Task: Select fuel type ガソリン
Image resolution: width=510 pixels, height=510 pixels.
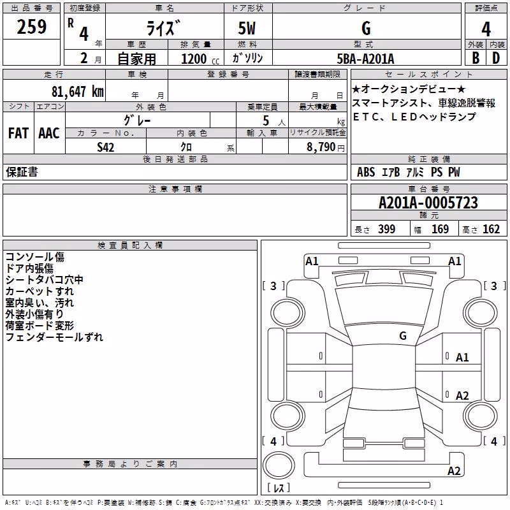Action: point(247,58)
